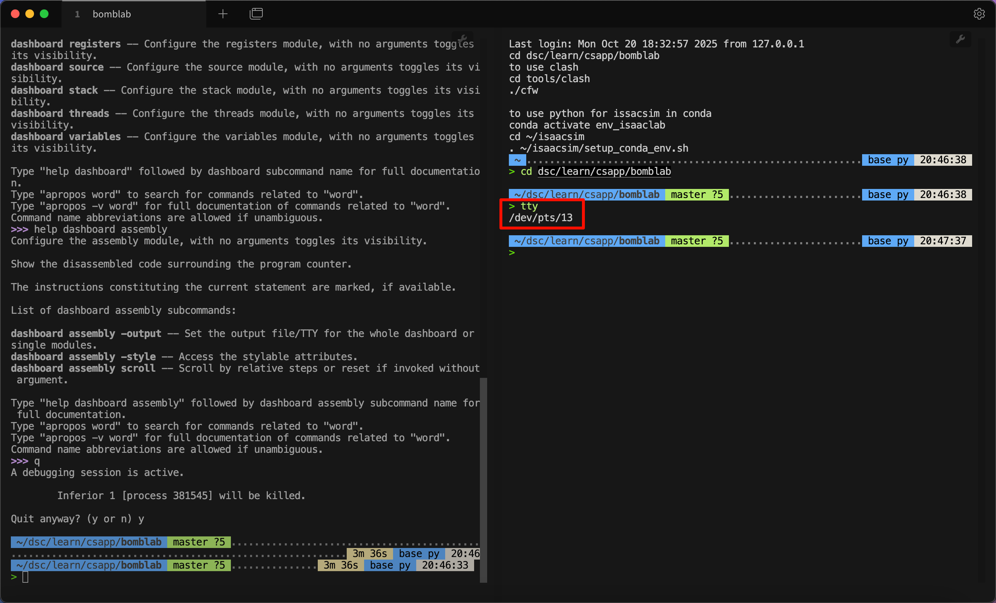Maximize the window using green button
The image size is (996, 603).
pos(45,14)
